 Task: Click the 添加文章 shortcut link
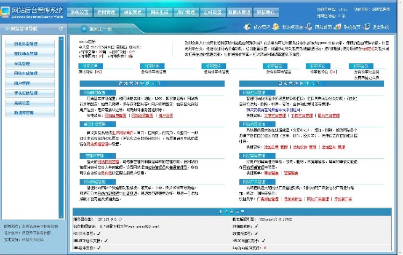point(271,147)
